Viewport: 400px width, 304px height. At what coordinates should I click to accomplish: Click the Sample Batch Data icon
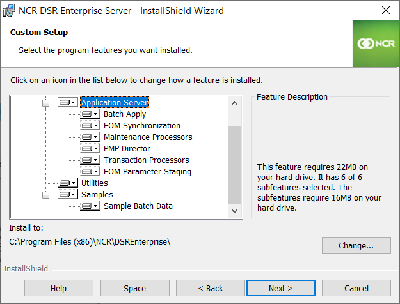coord(90,206)
